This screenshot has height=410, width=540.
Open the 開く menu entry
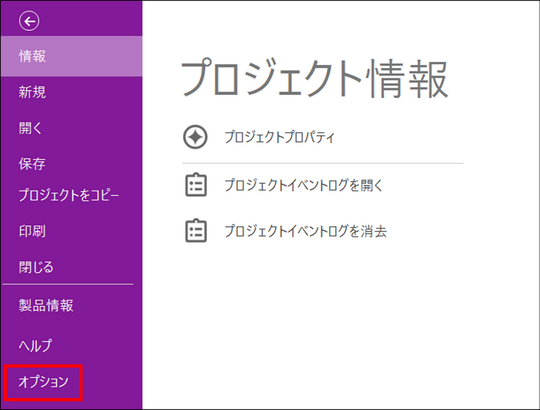tap(30, 128)
